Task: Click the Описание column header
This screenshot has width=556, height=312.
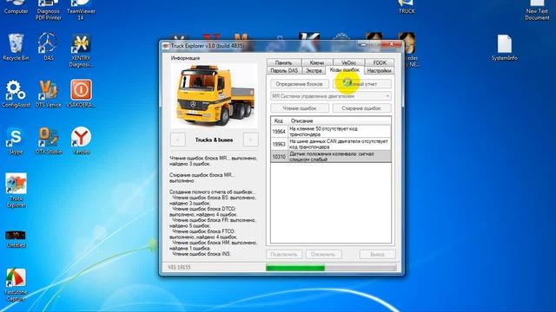Action: 340,120
